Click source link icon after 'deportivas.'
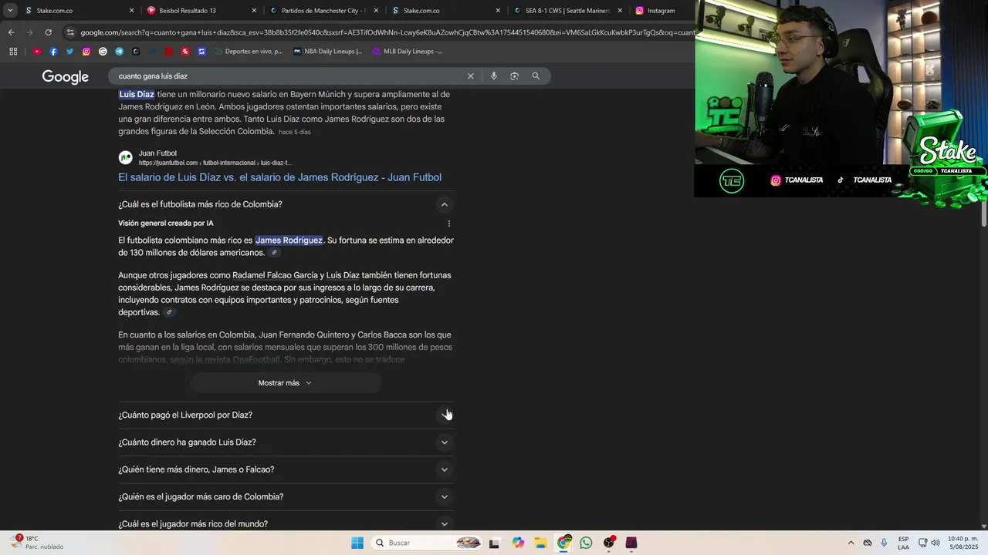988x555 pixels. pyautogui.click(x=169, y=312)
